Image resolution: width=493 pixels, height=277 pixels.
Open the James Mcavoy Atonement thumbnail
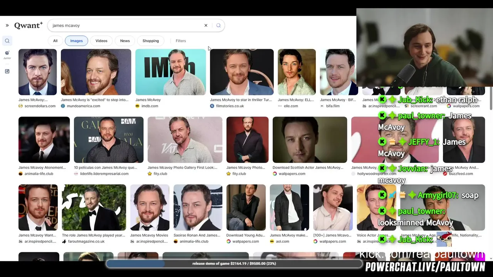[x=44, y=140]
